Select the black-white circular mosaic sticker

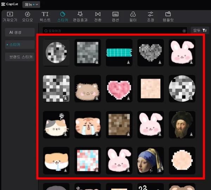[182, 88]
